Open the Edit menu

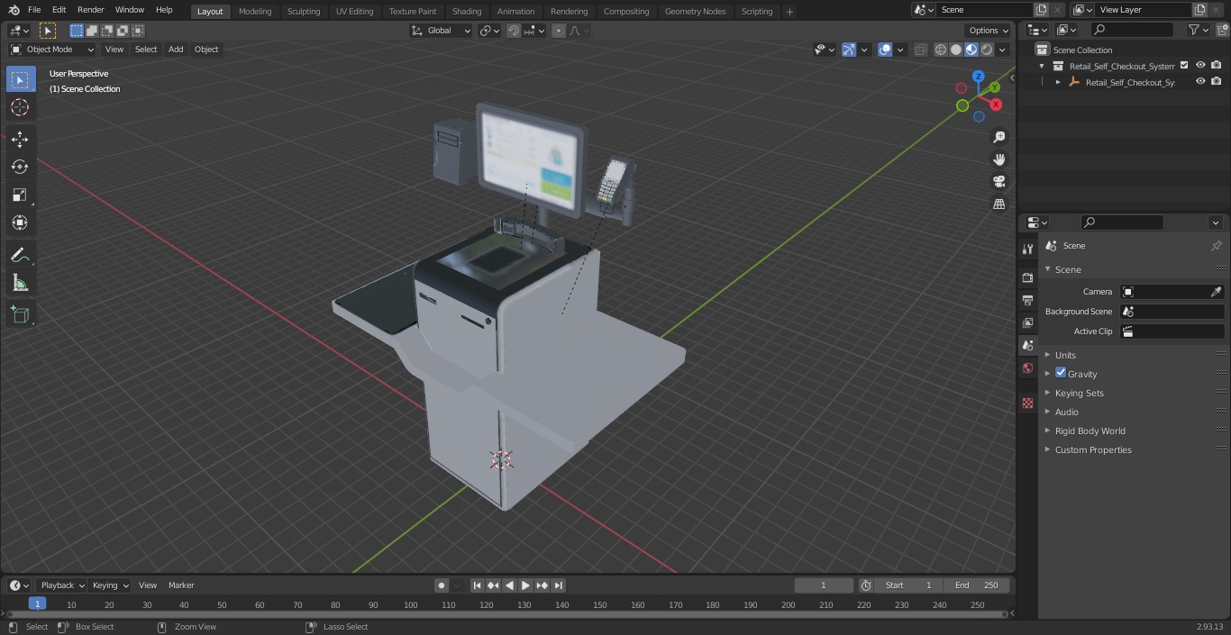pyautogui.click(x=59, y=10)
